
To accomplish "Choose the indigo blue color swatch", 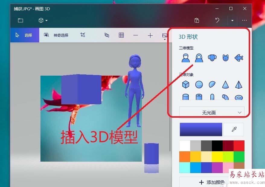I will point(206,168).
